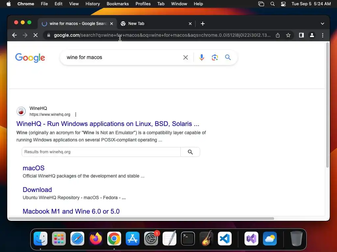Open the Window menu
Screen dimensions: 337x252
coord(179,4)
